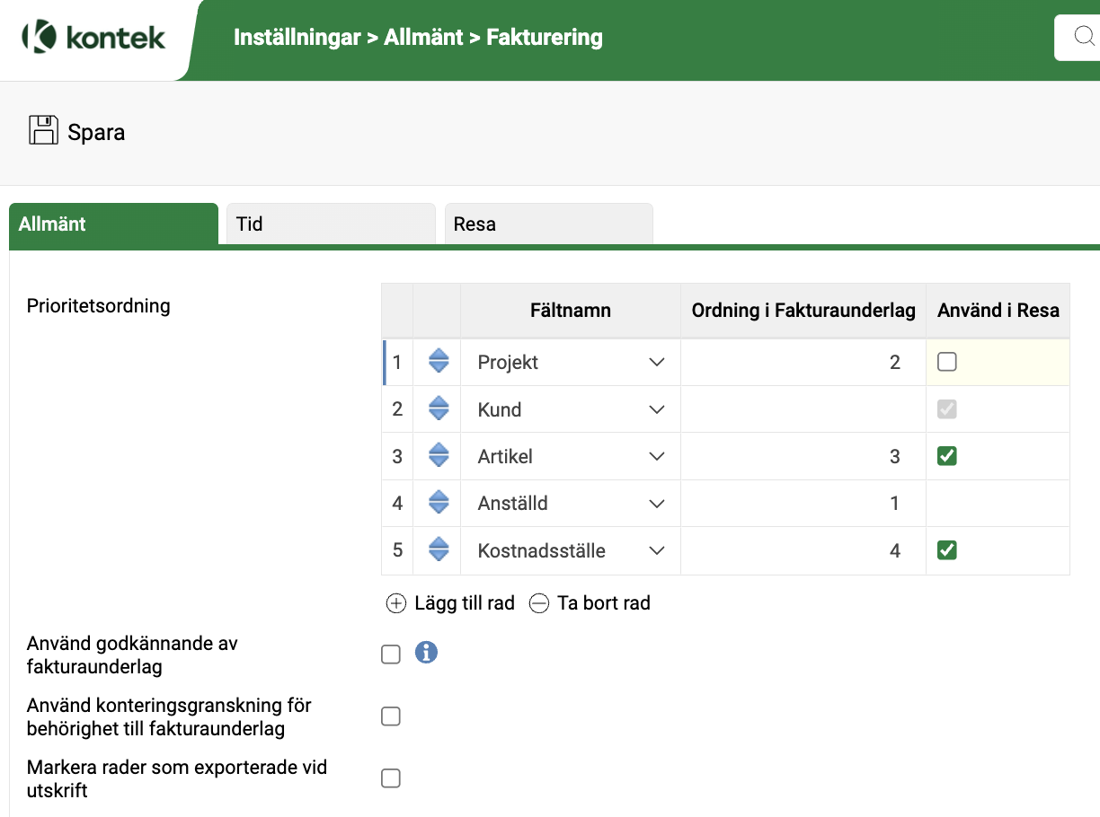Image resolution: width=1100 pixels, height=817 pixels.
Task: Click the reorder arrows for Artikel row
Action: (x=439, y=455)
